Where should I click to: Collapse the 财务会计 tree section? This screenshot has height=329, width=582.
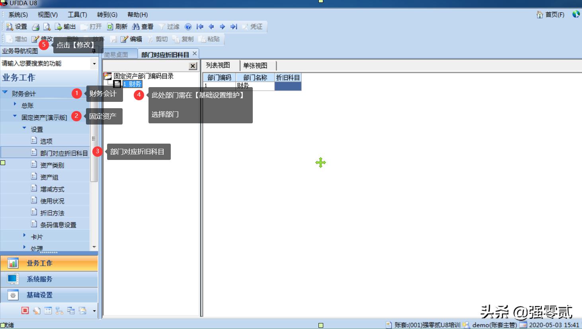coord(5,93)
